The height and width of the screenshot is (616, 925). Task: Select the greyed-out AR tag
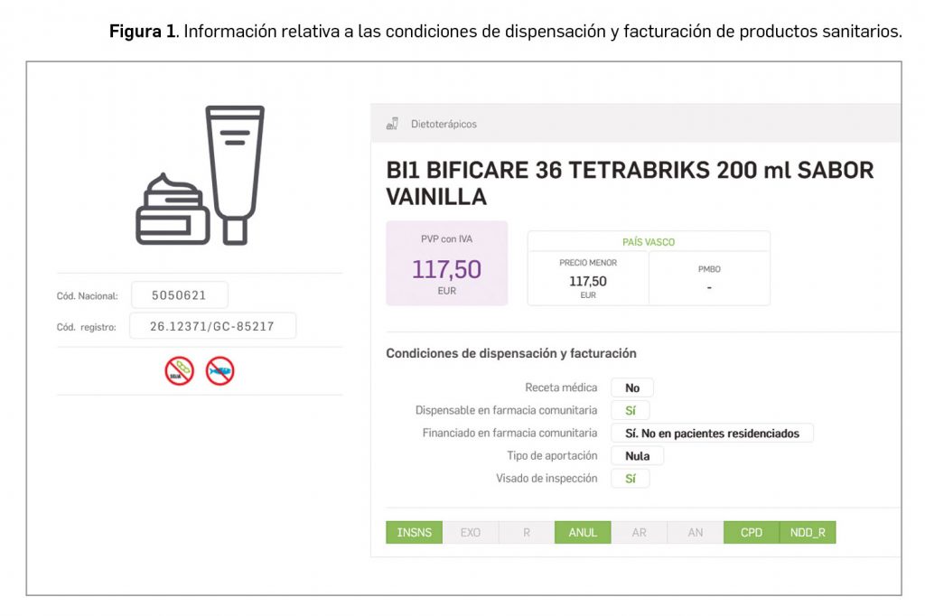pyautogui.click(x=639, y=533)
